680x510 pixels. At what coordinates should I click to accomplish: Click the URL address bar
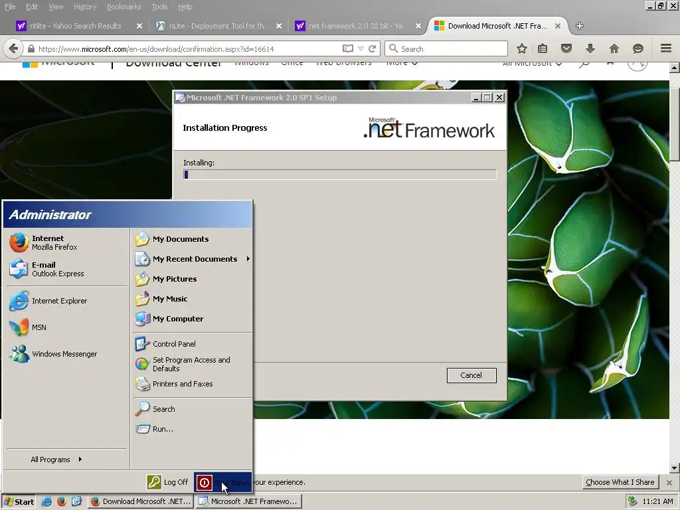click(x=187, y=49)
